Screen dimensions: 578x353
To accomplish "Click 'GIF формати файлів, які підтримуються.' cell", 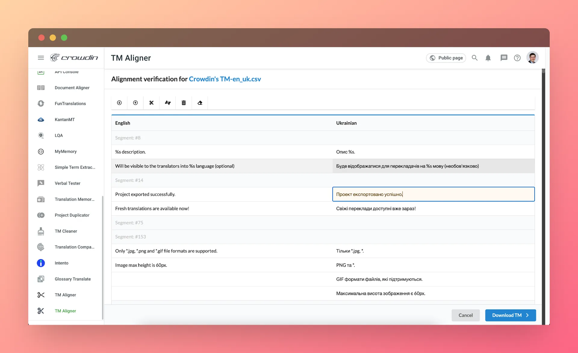I will [433, 279].
